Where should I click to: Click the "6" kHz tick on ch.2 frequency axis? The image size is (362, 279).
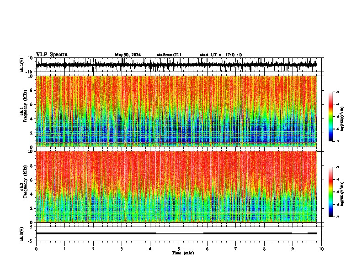[x=32, y=180]
